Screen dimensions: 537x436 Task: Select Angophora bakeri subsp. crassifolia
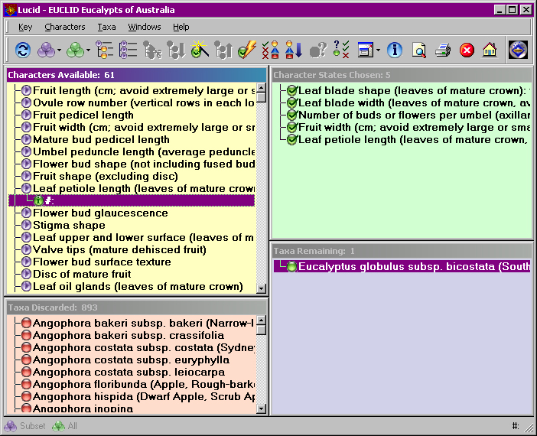[129, 335]
